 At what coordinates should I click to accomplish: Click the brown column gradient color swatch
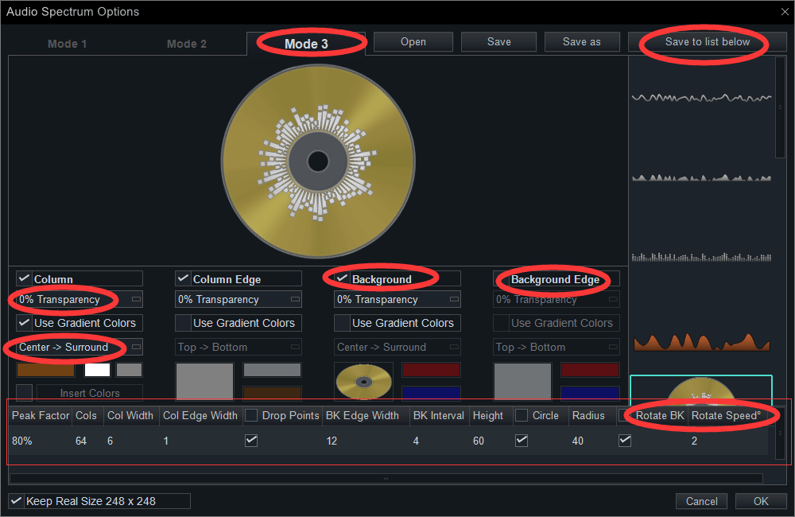pyautogui.click(x=45, y=370)
